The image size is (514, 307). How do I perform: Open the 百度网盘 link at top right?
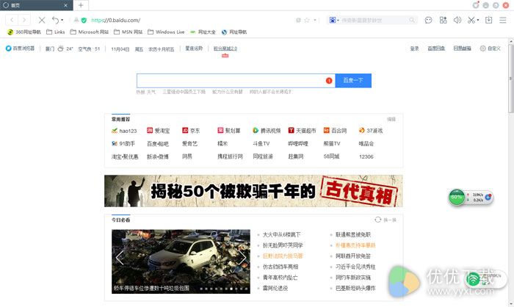436,48
